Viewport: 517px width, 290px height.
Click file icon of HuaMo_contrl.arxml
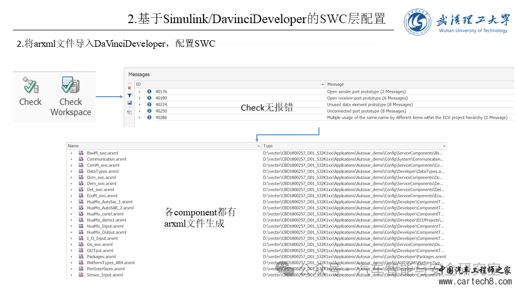[x=81, y=214]
